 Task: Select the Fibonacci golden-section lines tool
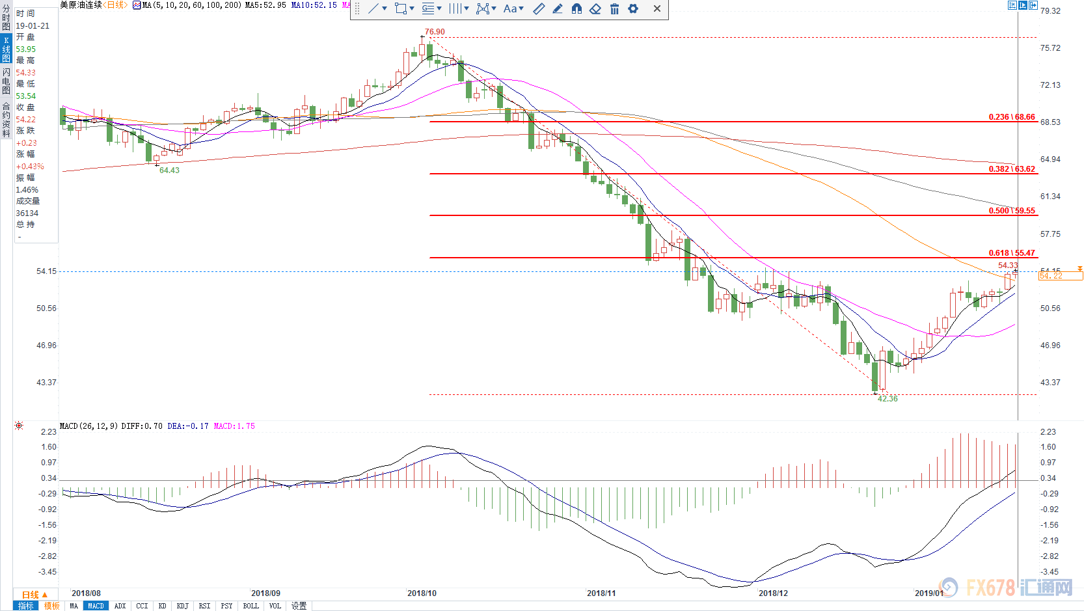[428, 8]
